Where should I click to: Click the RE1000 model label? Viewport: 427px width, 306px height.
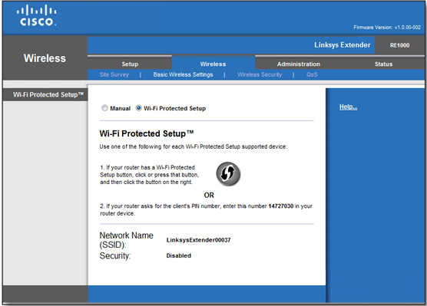[x=399, y=45]
